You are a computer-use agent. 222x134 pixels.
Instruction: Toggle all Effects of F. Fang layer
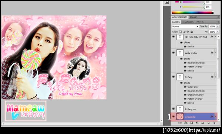pyautogui.click(x=181, y=83)
